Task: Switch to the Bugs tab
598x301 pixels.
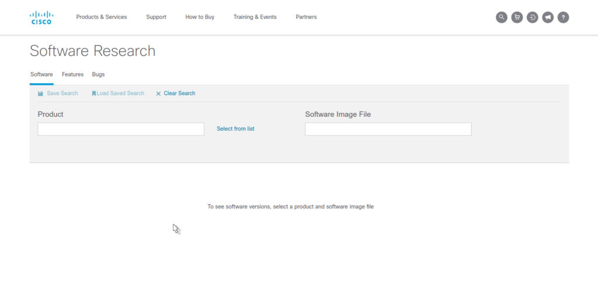Action: pos(98,74)
